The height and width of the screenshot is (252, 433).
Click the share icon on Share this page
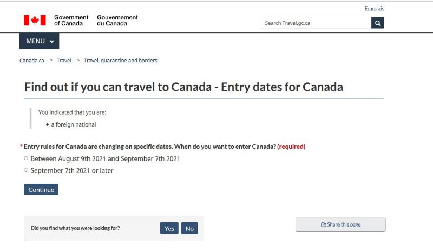tap(323, 224)
